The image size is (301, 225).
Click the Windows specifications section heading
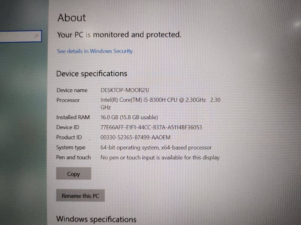point(96,219)
